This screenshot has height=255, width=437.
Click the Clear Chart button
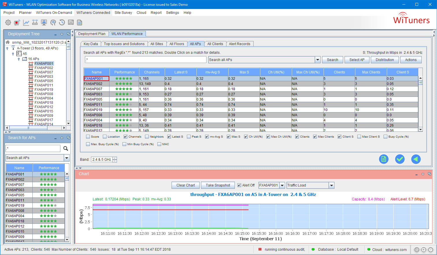pos(186,185)
